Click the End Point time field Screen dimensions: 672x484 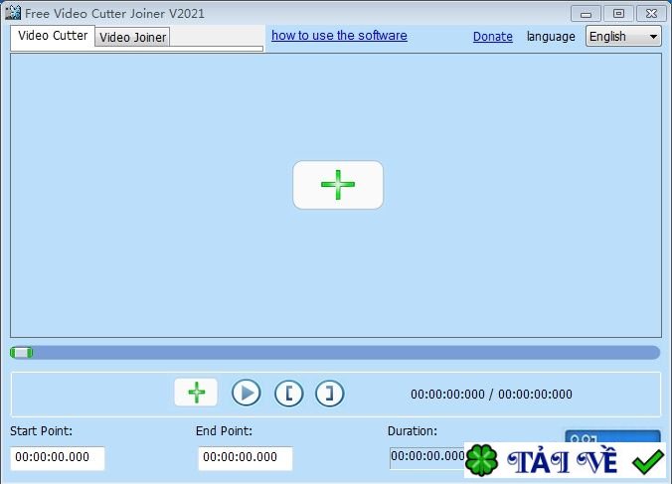click(x=246, y=458)
